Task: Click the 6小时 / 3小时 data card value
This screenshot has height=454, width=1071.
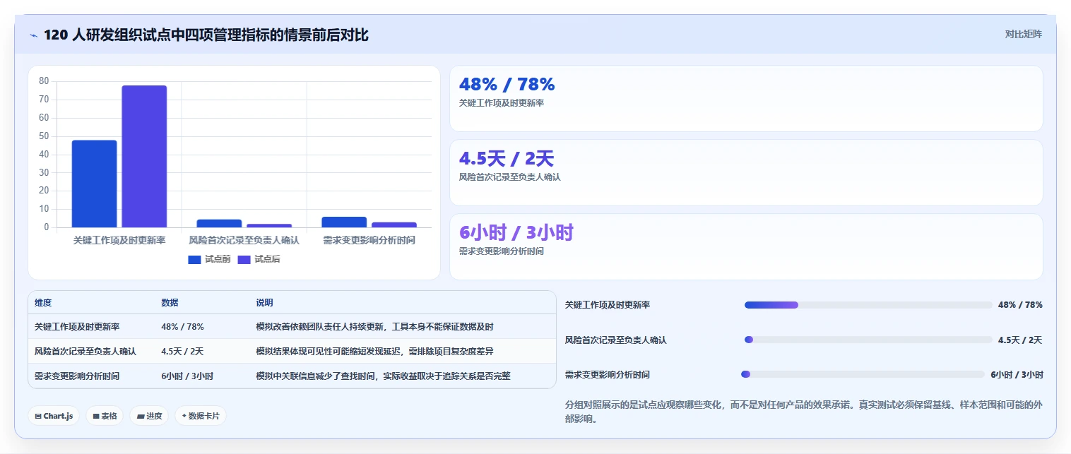Action: point(516,233)
